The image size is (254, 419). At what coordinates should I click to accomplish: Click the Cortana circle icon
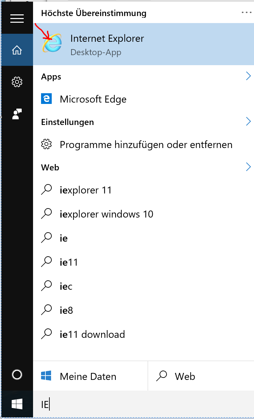pos(17,375)
